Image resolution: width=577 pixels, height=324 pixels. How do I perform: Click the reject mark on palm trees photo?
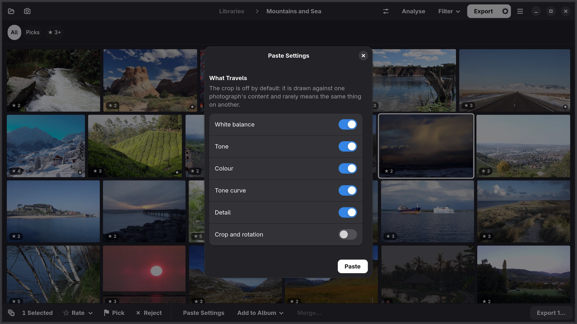click(388, 302)
